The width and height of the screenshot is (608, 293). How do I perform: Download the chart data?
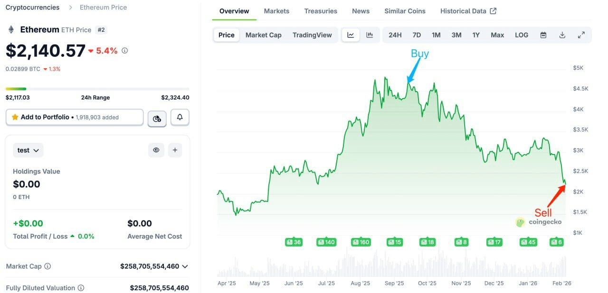[562, 35]
